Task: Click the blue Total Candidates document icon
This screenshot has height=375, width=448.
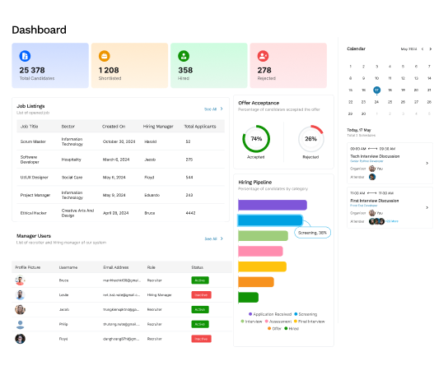Action: [x=25, y=56]
